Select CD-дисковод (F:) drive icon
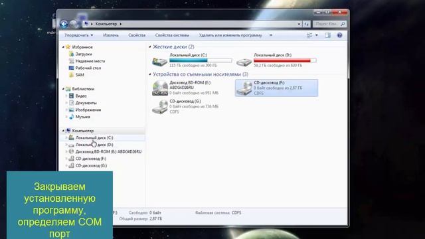Viewport: 425px width, 239px height. point(244,88)
